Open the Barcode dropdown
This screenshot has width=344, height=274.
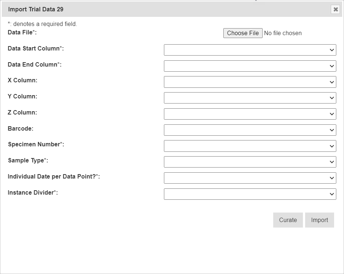pyautogui.click(x=250, y=130)
